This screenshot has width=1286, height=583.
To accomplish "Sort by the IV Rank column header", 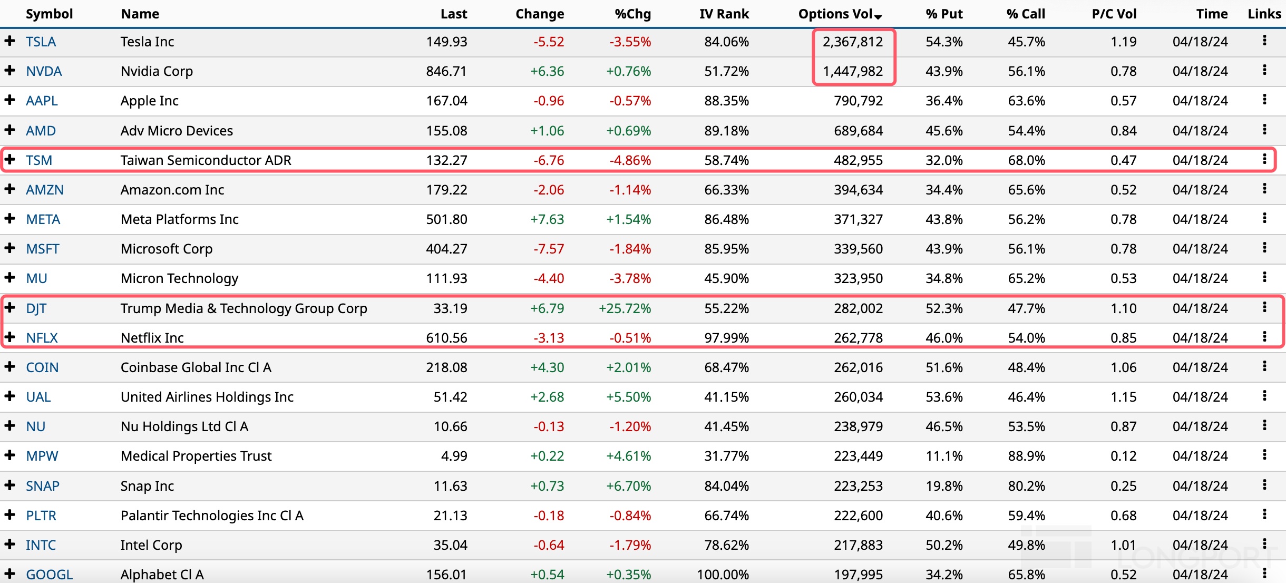I will (x=724, y=14).
